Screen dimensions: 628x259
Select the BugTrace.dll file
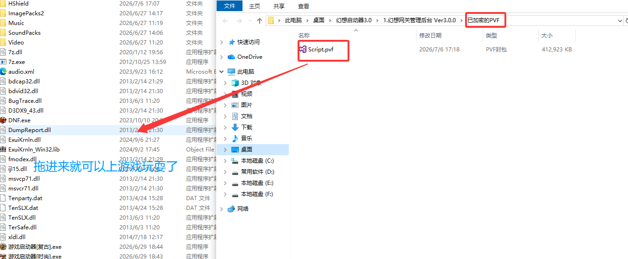point(25,101)
